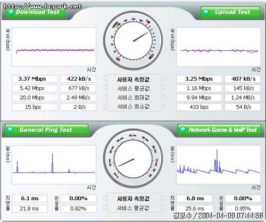Select the 21.8 ms average latency
Image resolution: width=266 pixels, height=222 pixels.
click(30, 209)
